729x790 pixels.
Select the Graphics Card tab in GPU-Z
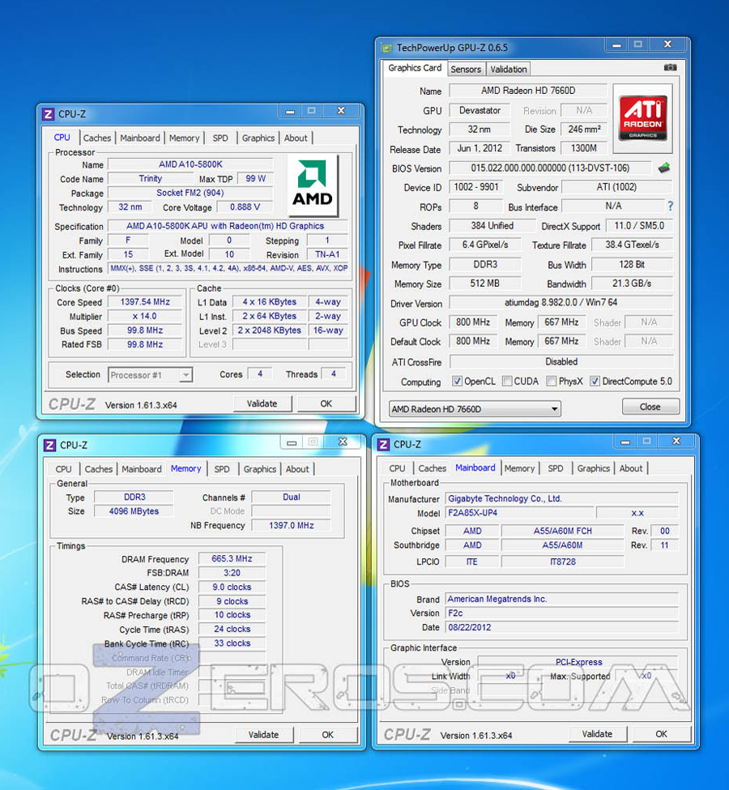[x=415, y=68]
